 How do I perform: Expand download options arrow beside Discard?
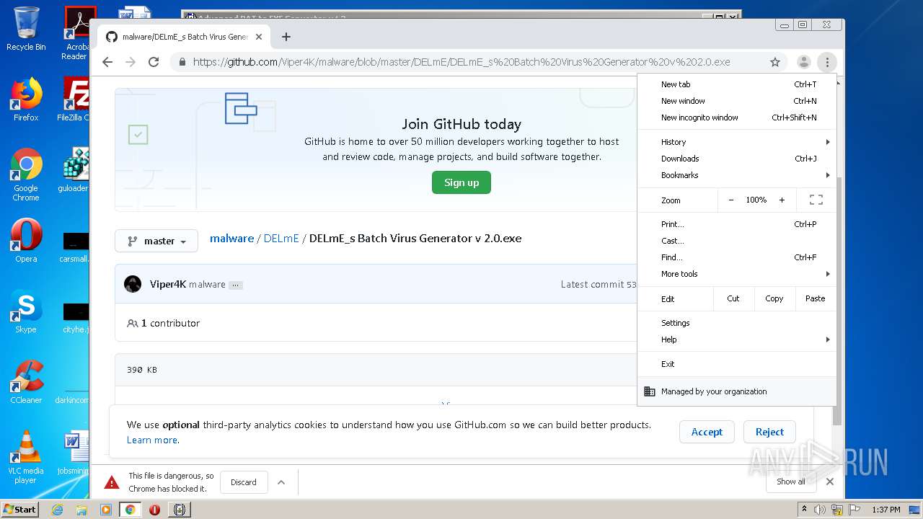[x=281, y=482]
